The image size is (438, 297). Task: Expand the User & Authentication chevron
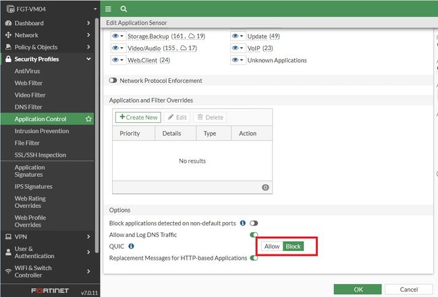click(x=88, y=252)
